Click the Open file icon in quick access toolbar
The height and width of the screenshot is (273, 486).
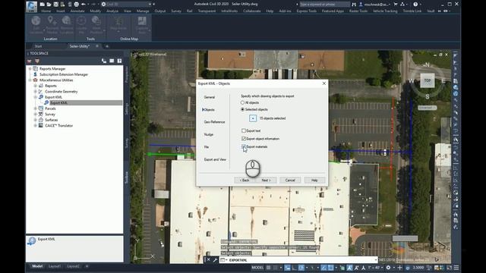pyautogui.click(x=49, y=5)
